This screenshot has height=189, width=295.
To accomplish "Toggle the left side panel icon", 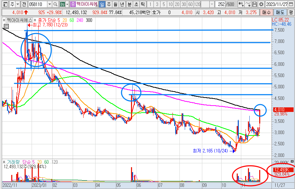I will click(6, 4).
